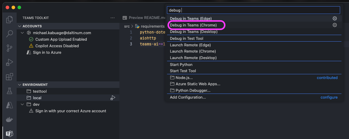
Task: Select Debug in Teams (Desktop)
Action: [254, 31]
